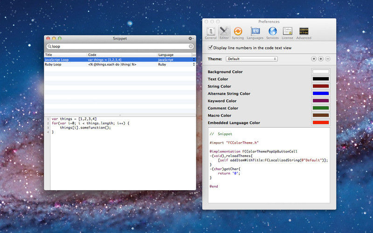The width and height of the screenshot is (373, 233).
Task: Open the Syncing preferences pane
Action: [238, 33]
